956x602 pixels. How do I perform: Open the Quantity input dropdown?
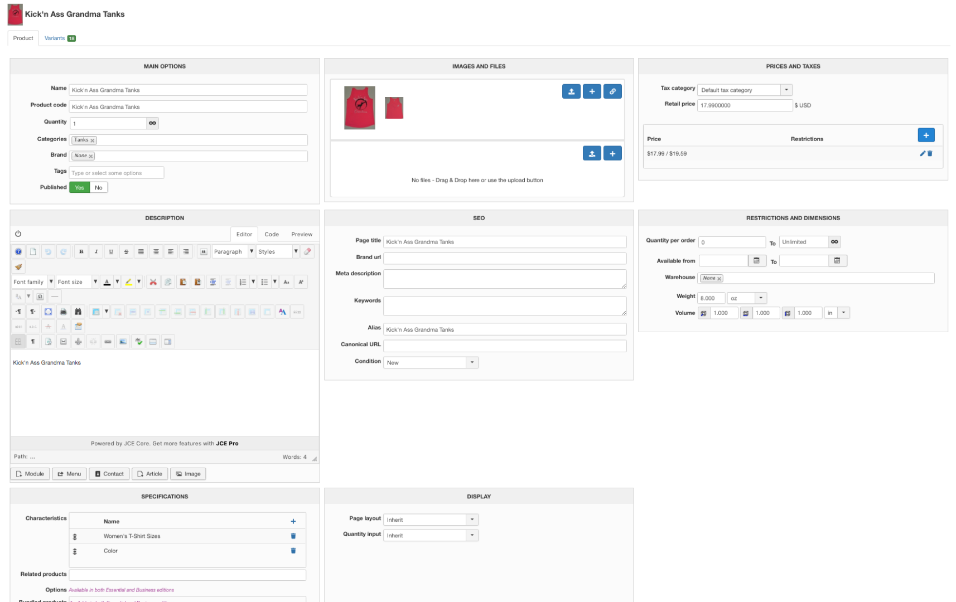coord(431,536)
